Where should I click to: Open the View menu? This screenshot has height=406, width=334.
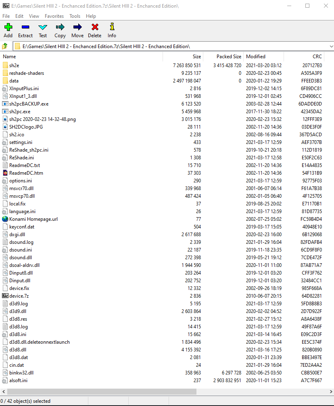pos(34,16)
